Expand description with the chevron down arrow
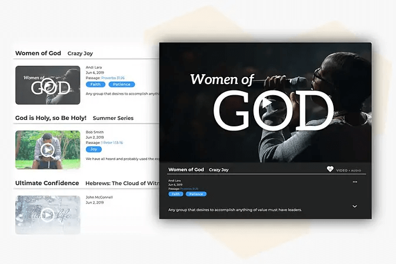 coord(355,206)
